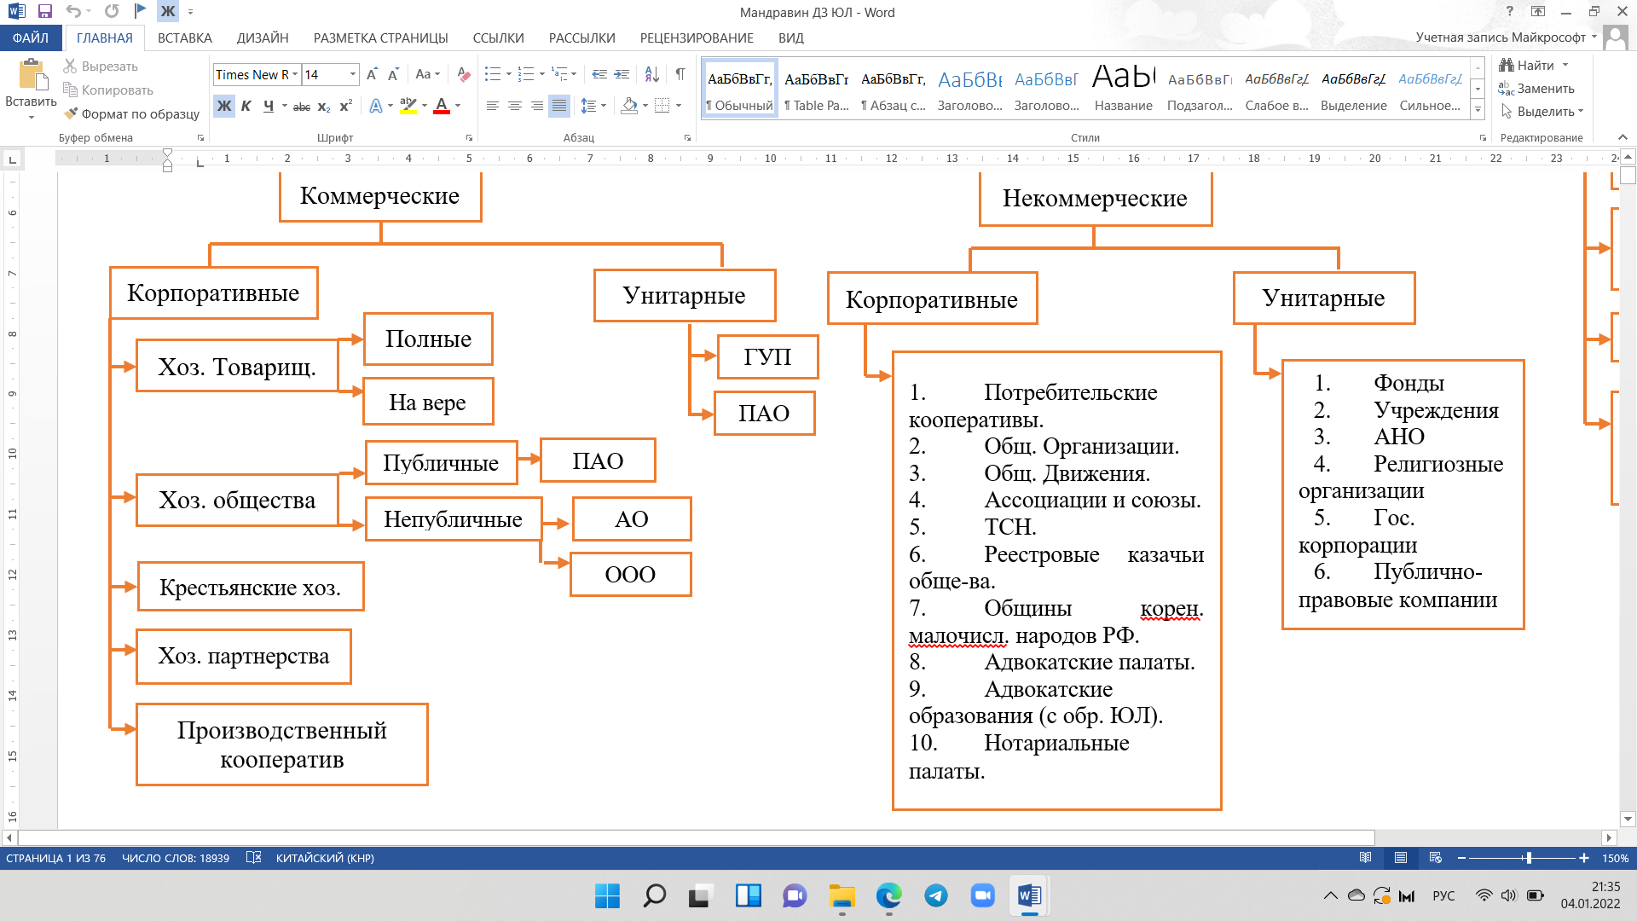Click the page indicator СТРАНИЦА 1 ИЗ 76
1637x921 pixels.
pyautogui.click(x=56, y=858)
